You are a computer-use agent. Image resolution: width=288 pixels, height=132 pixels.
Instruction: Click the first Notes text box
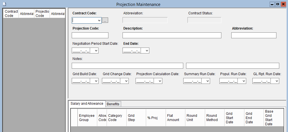[127, 66]
